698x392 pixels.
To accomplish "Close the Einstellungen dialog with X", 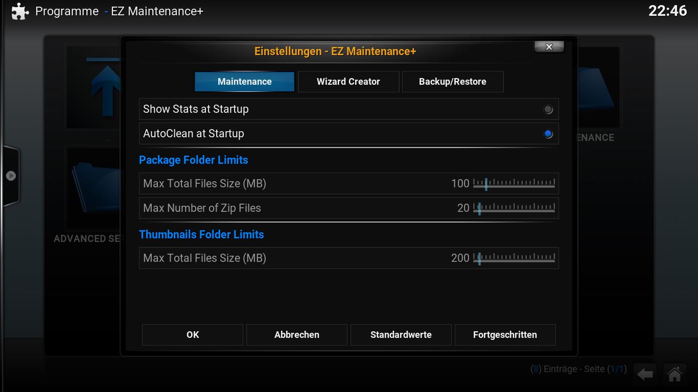I will coord(549,46).
